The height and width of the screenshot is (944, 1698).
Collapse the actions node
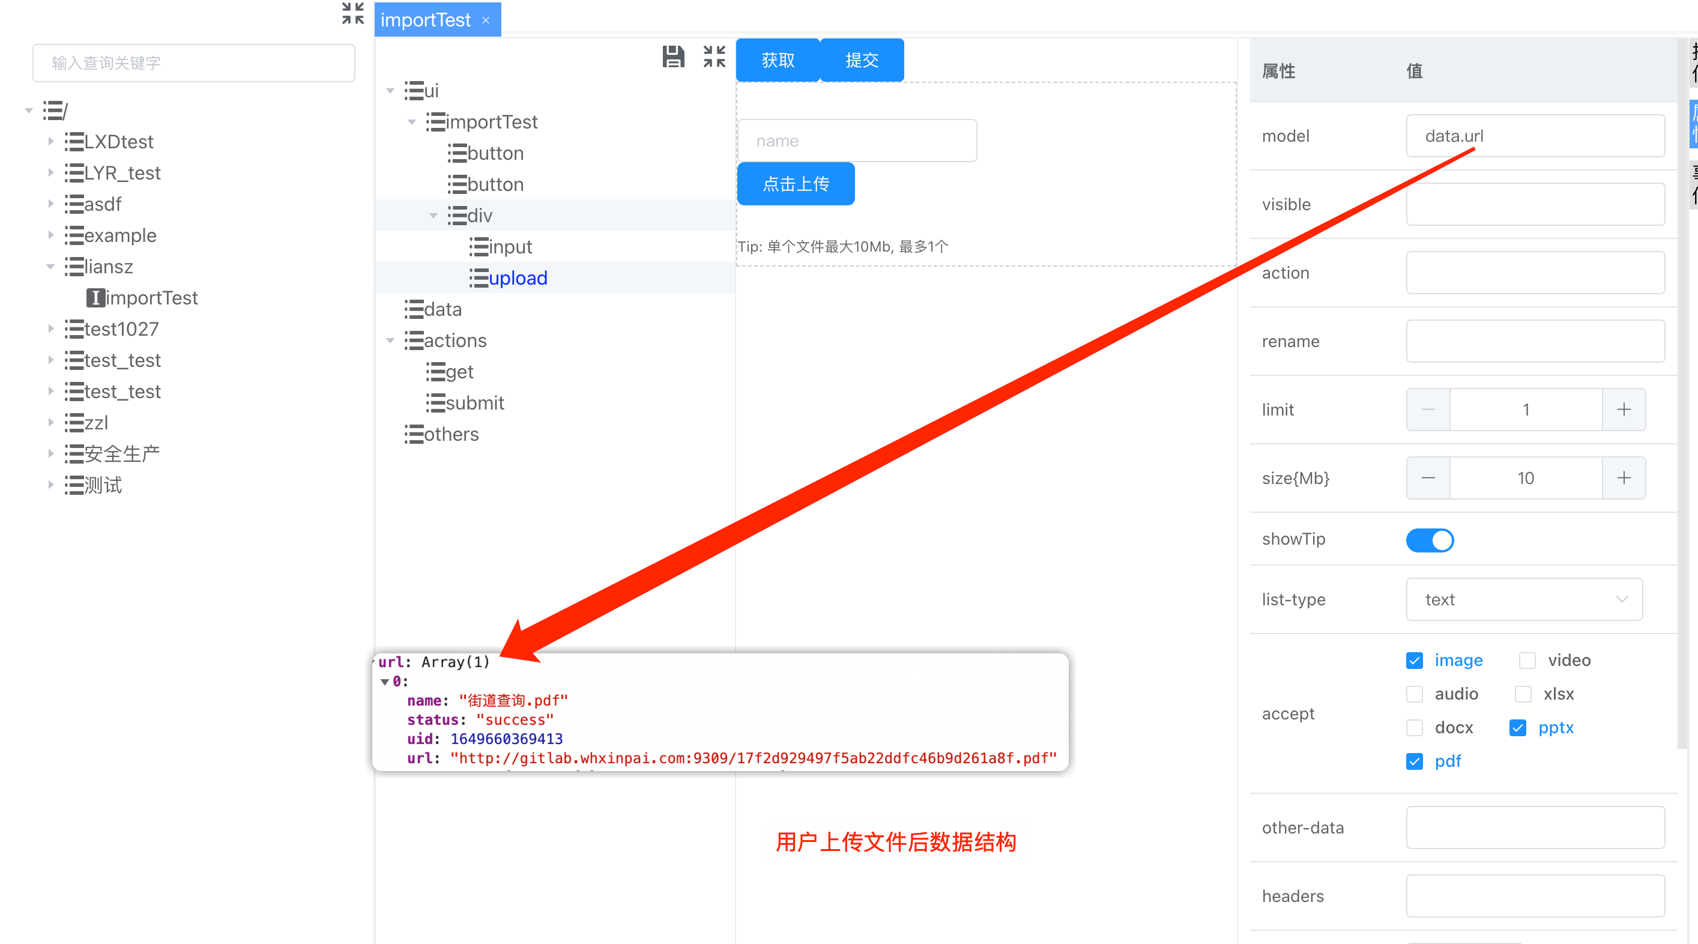point(390,341)
